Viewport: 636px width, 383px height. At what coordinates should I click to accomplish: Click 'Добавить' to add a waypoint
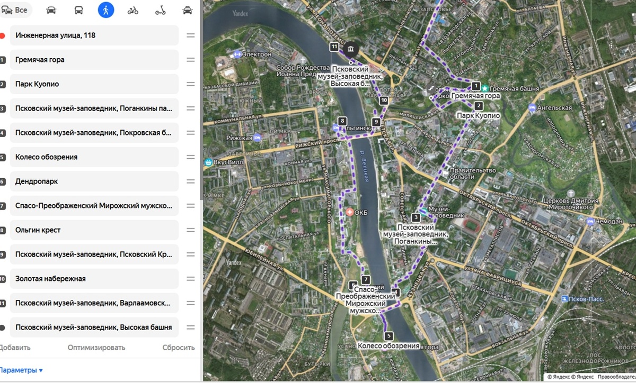15,348
